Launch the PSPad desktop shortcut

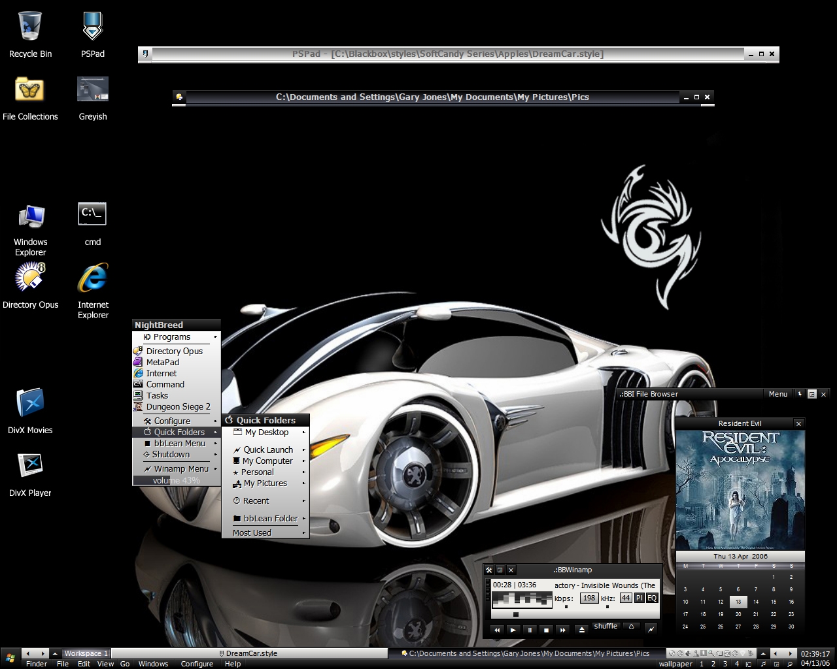click(x=93, y=35)
